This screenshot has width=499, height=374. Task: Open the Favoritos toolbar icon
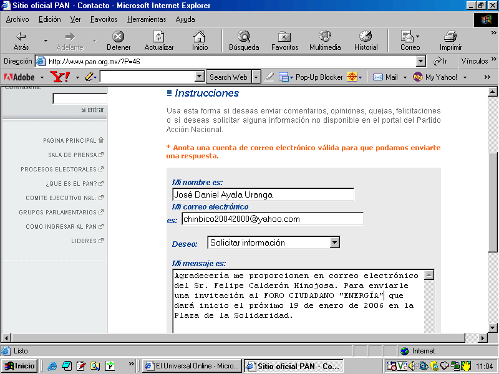pyautogui.click(x=284, y=37)
